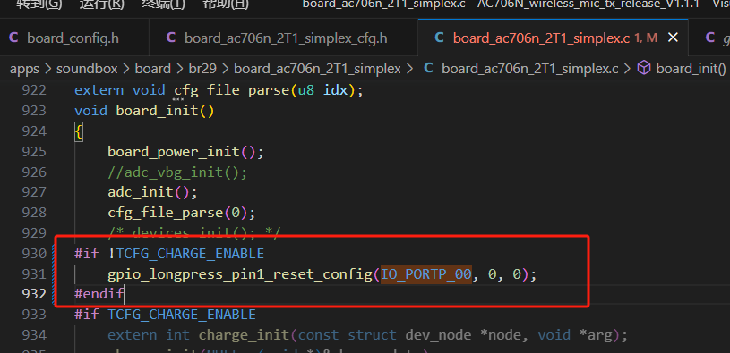The width and height of the screenshot is (730, 353).
Task: Click highlighted 'IO_PORTP_00' argument
Action: [426, 274]
